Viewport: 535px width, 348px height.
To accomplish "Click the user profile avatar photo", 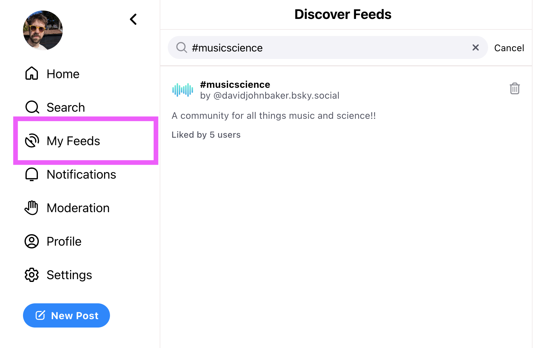I will coord(43,30).
